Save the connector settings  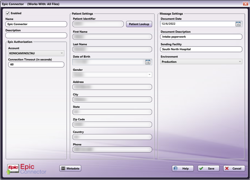click(x=209, y=168)
